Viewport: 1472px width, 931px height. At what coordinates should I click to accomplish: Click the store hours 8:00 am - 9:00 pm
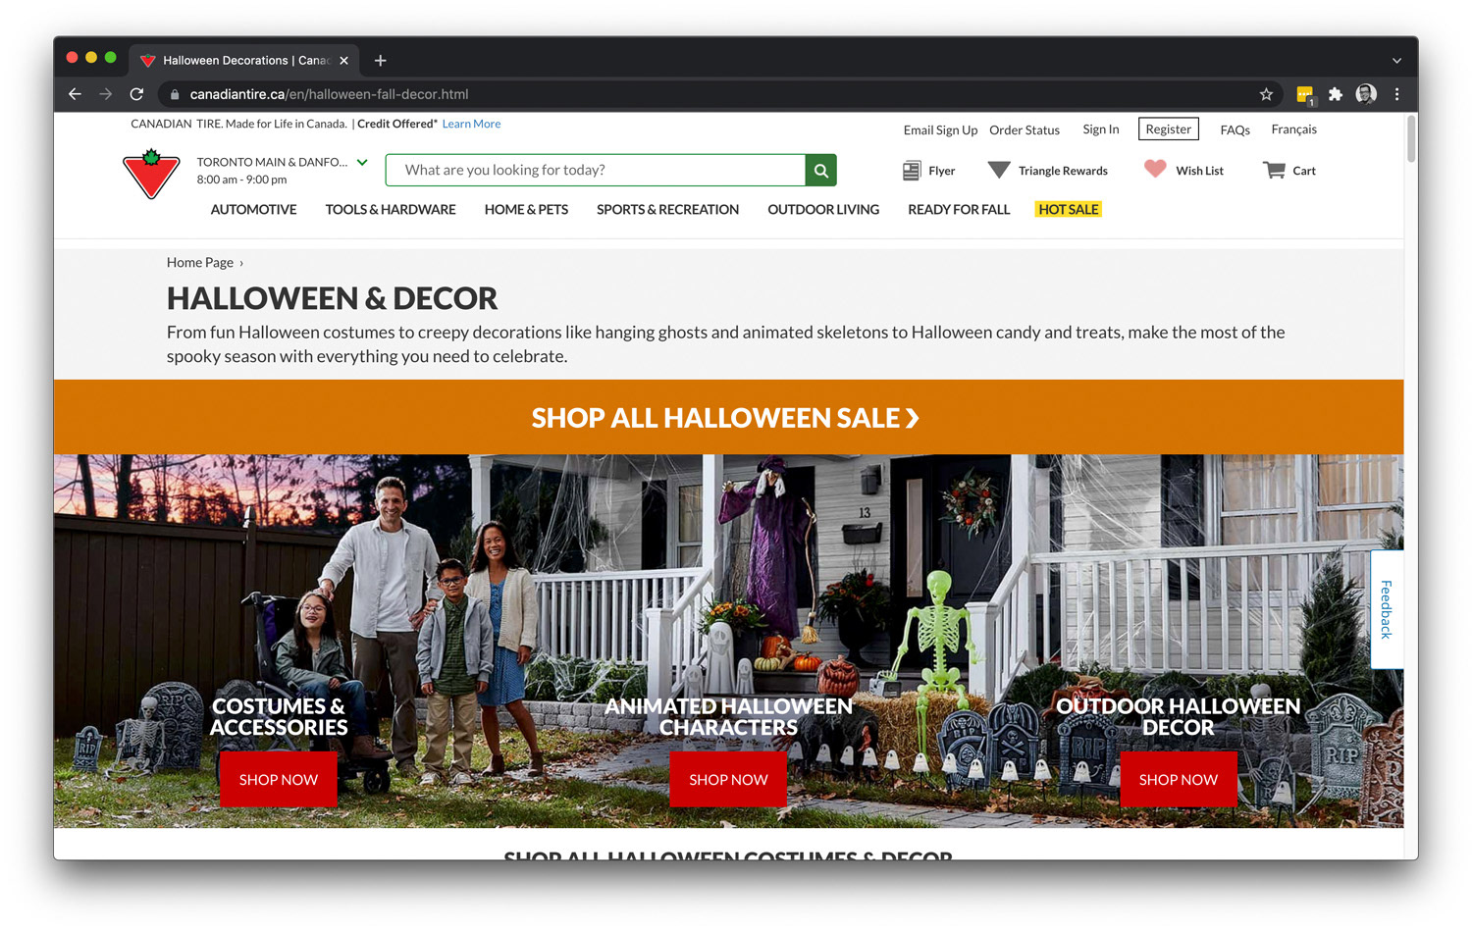(x=241, y=180)
